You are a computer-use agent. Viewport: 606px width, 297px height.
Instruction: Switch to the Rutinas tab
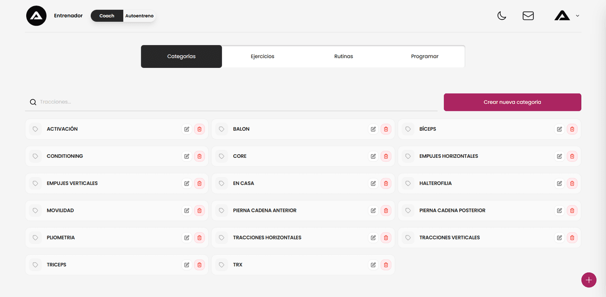click(x=343, y=56)
